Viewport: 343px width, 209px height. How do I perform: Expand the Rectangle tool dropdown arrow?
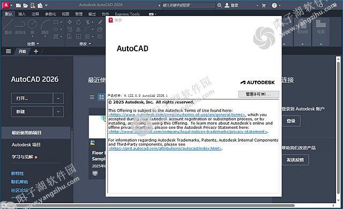[61, 22]
